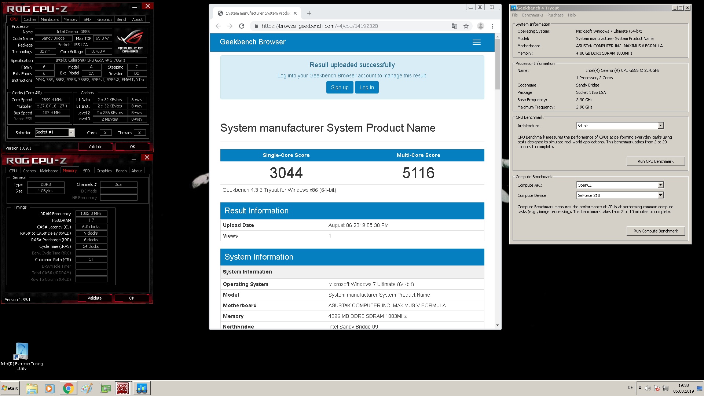Expand the Socket #1 selection dropdown

coord(71,132)
